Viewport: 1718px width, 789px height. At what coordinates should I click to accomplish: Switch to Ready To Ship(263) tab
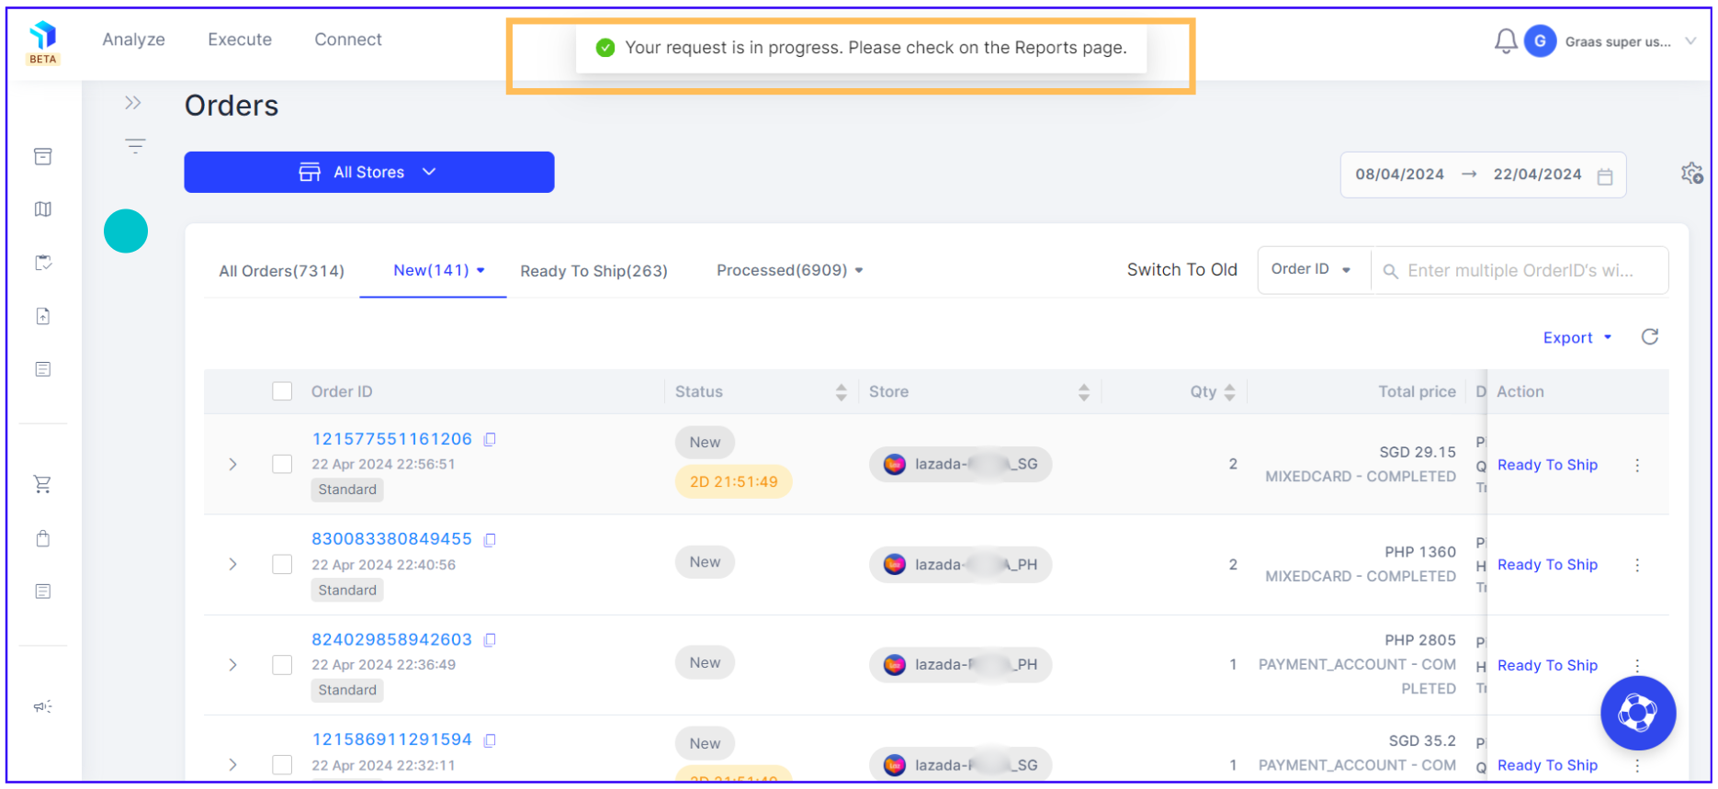(x=593, y=271)
